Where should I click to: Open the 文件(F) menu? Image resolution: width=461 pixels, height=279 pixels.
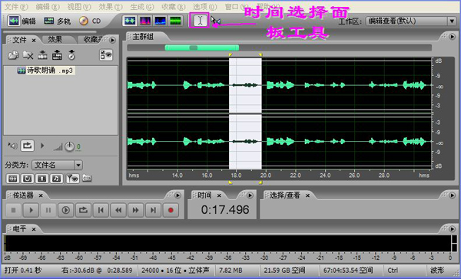coord(16,6)
